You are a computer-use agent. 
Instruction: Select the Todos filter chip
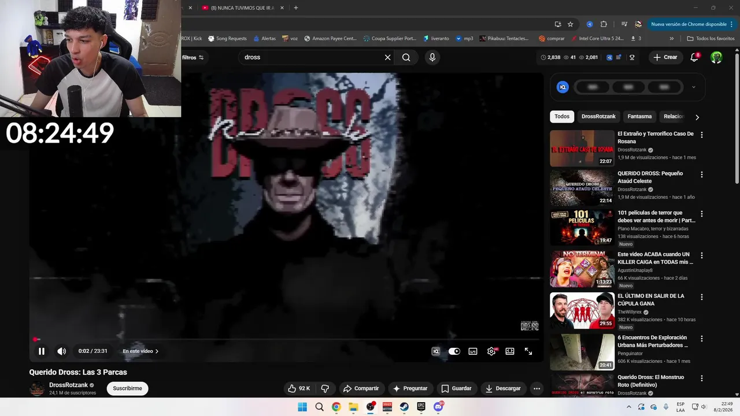(562, 116)
